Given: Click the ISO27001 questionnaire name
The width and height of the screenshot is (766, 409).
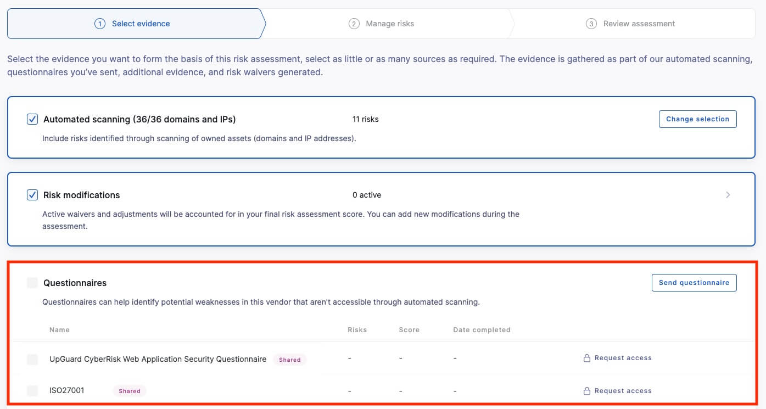Looking at the screenshot, I should point(66,390).
